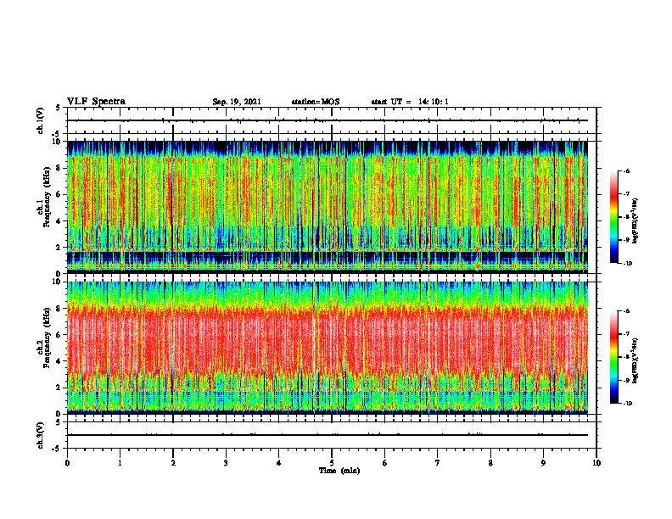The width and height of the screenshot is (672, 519).
Task: Click the "-10" label on ch.2 color bar
Action: click(628, 404)
